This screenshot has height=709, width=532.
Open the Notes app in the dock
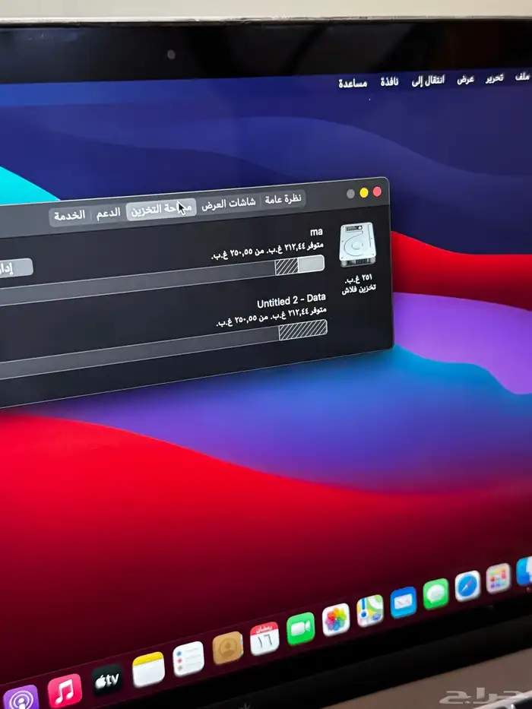click(148, 669)
